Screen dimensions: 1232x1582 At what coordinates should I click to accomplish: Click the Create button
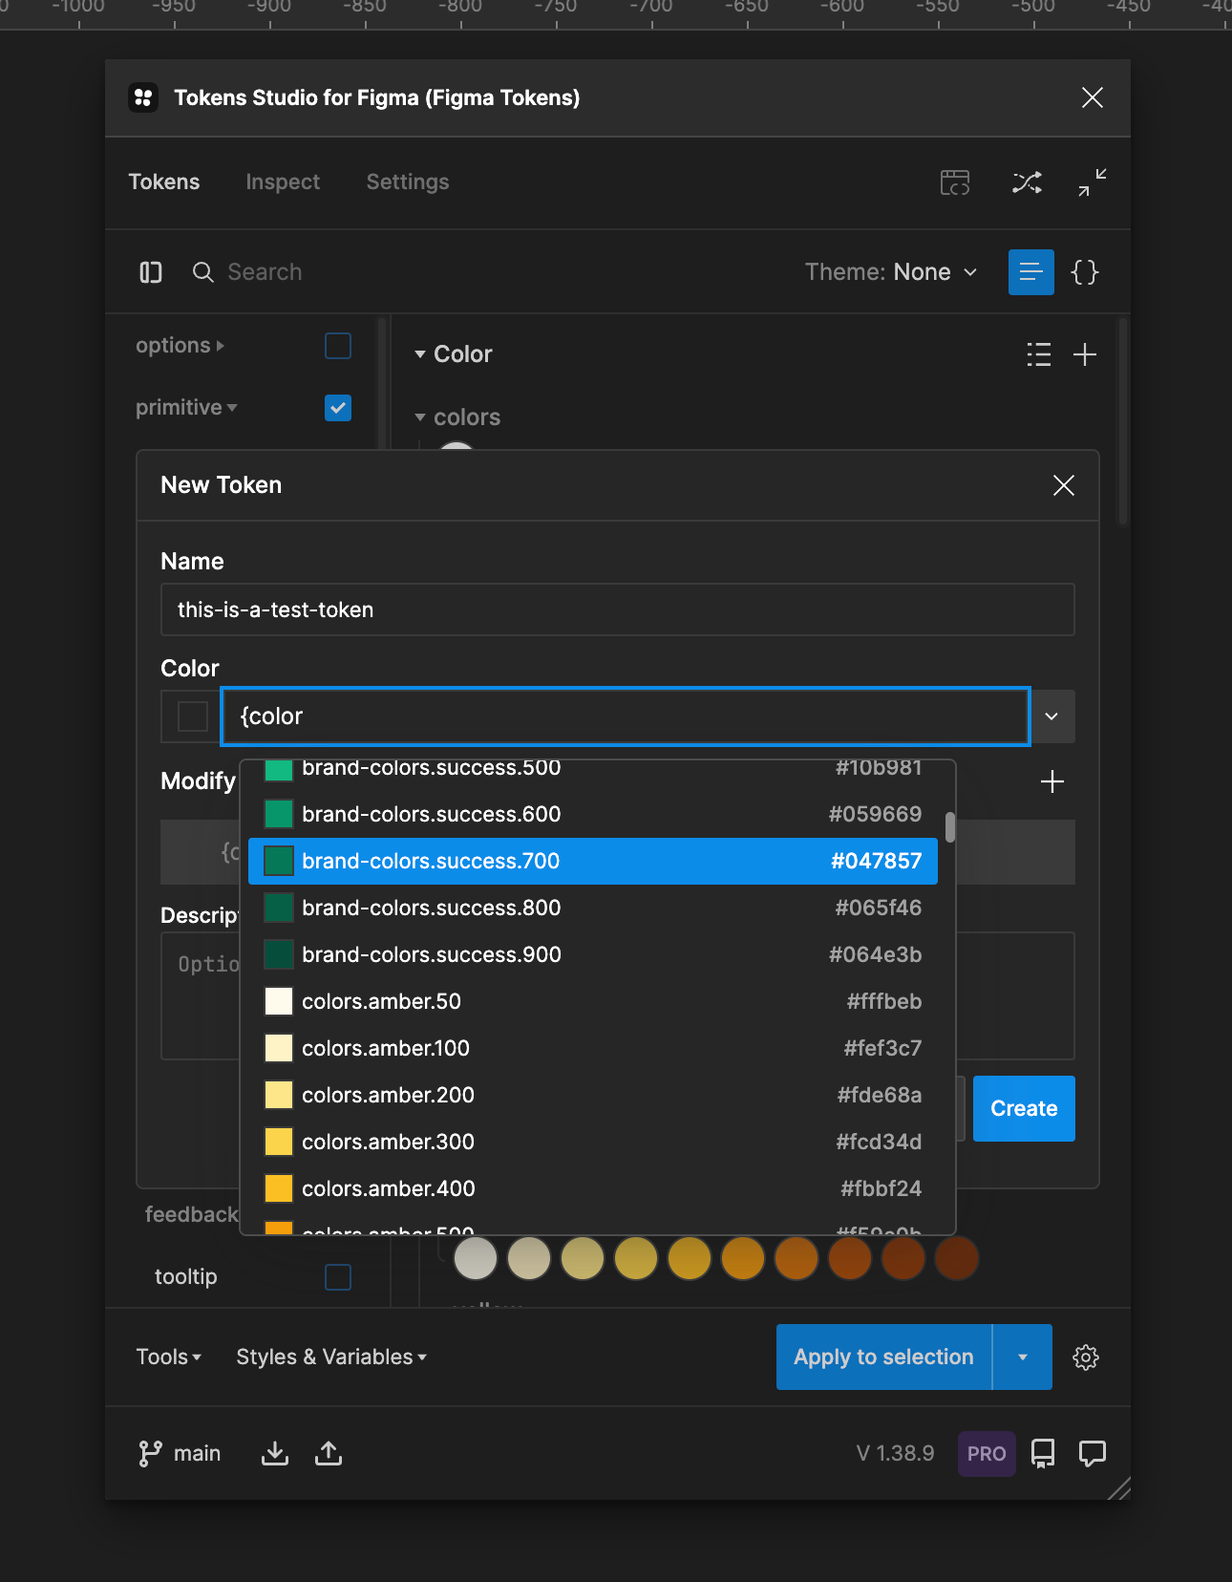tap(1024, 1109)
